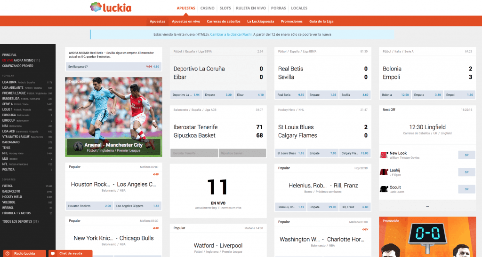Click the TV icon on New York Knicks card

pos(156,228)
